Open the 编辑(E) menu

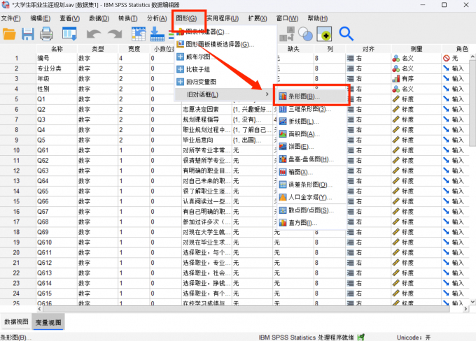click(41, 18)
